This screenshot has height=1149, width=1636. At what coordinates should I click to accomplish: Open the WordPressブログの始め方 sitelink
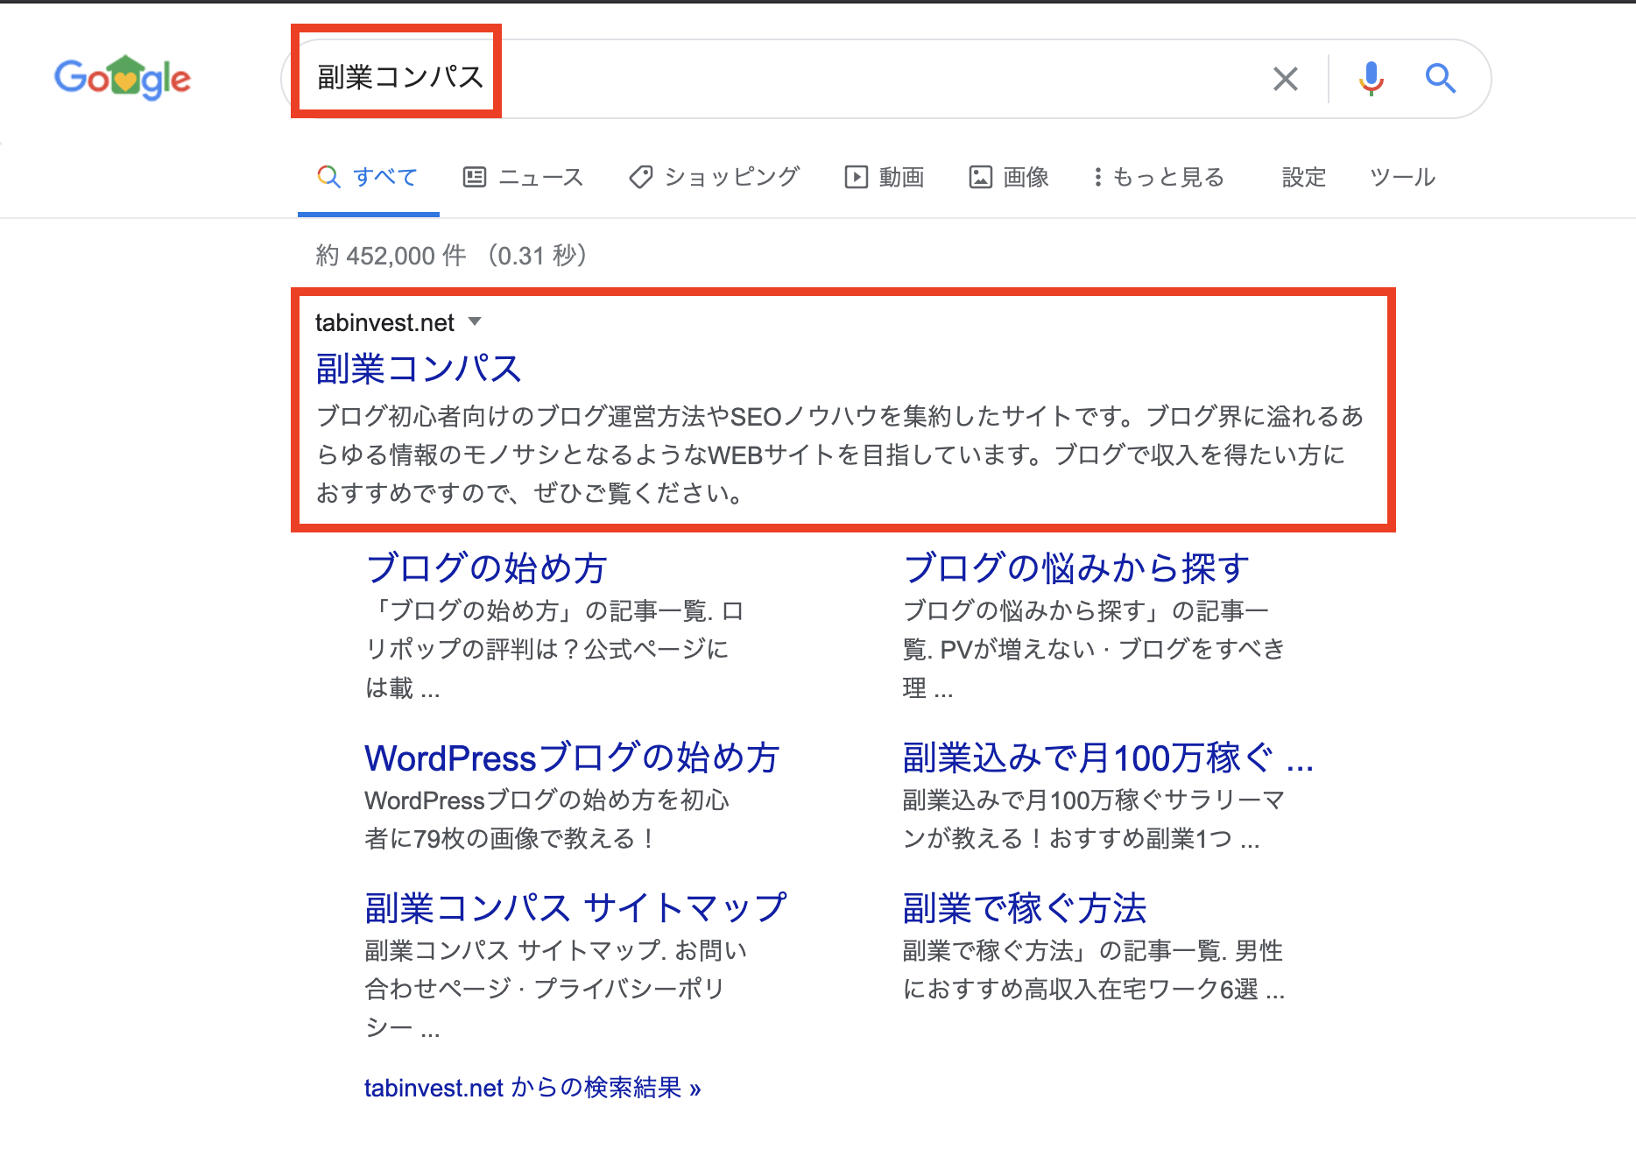point(572,758)
